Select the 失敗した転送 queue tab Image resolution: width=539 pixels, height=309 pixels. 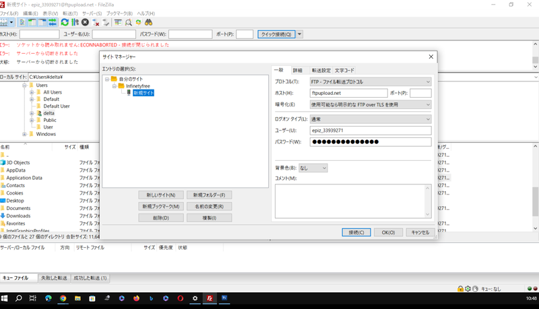tap(53, 277)
